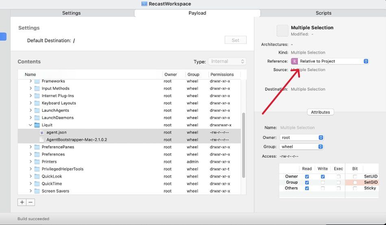Click the contents list vertical scrollbar
The image size is (386, 225).
tap(244, 145)
